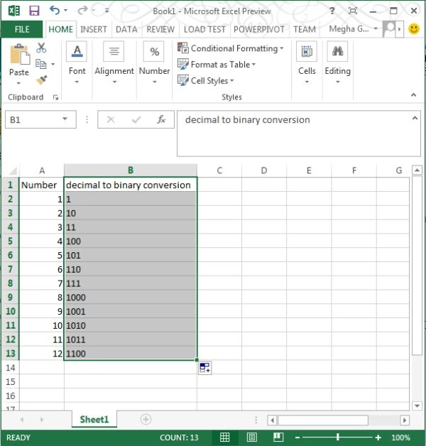Image resolution: width=426 pixels, height=446 pixels.
Task: Click the Quick Analysis icon below selection
Action: pos(204,367)
